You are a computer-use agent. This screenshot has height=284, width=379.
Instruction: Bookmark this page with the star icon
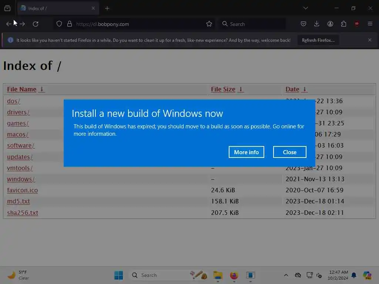(209, 24)
